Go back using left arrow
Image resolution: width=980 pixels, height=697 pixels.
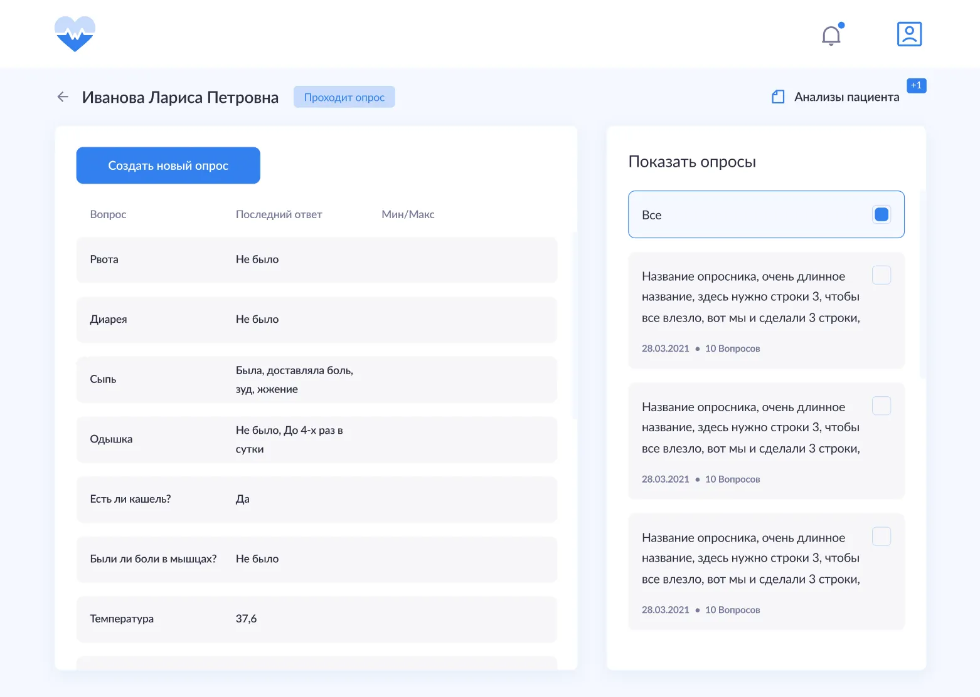[x=63, y=97]
